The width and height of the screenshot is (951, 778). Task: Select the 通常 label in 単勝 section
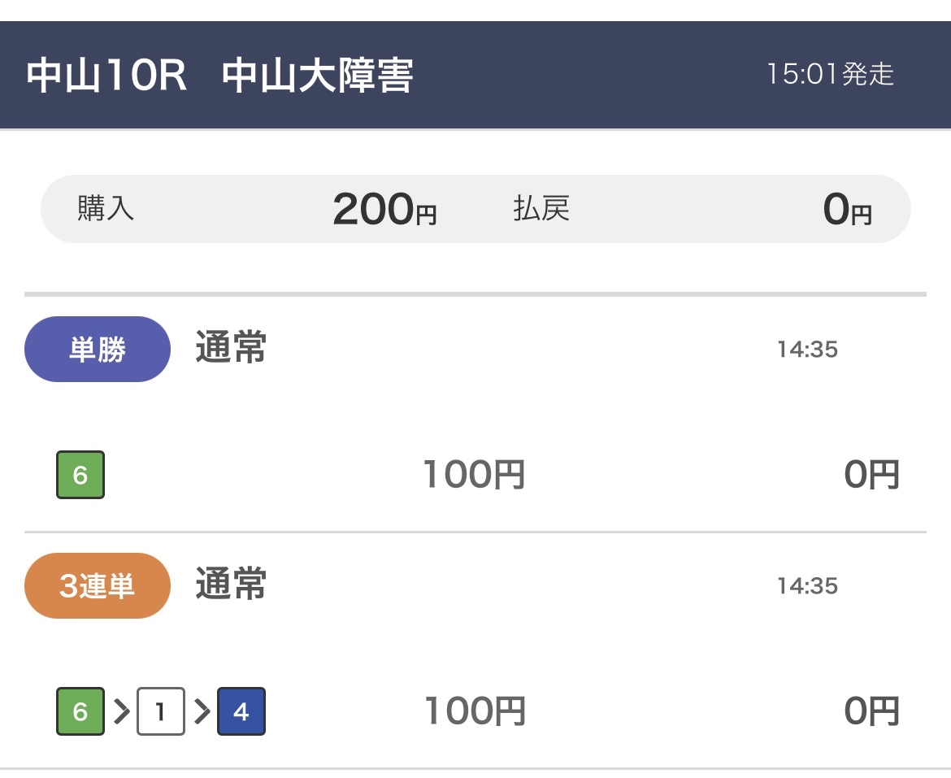[231, 349]
